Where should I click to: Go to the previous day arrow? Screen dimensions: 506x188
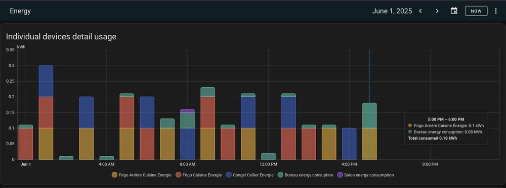coord(420,11)
